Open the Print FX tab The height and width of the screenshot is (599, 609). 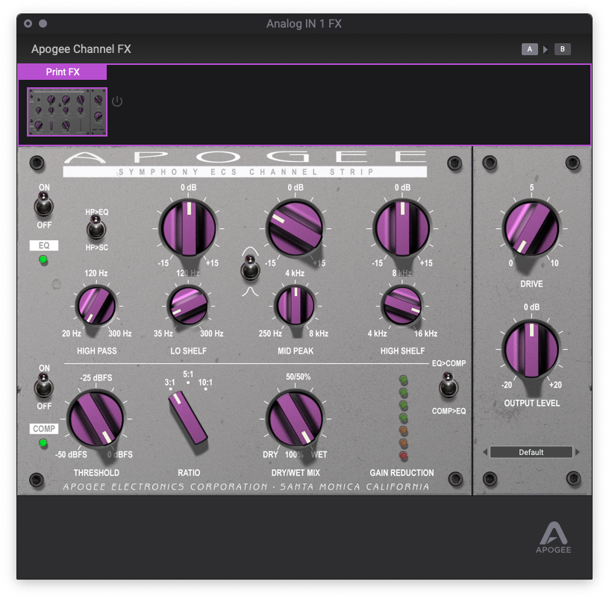click(63, 72)
